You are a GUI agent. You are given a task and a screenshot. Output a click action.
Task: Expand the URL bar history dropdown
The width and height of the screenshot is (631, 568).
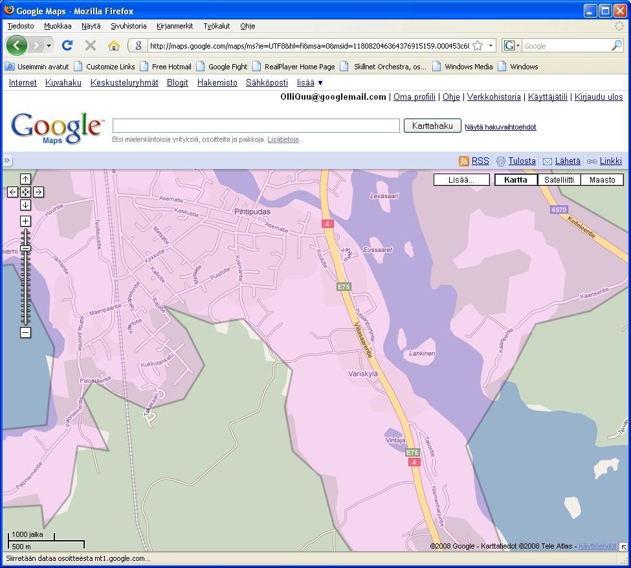click(x=491, y=45)
